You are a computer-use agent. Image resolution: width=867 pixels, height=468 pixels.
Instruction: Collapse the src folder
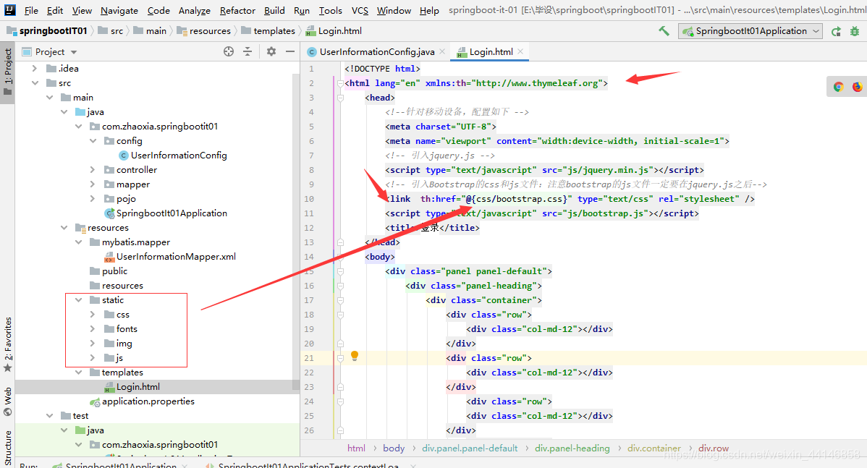[x=35, y=83]
